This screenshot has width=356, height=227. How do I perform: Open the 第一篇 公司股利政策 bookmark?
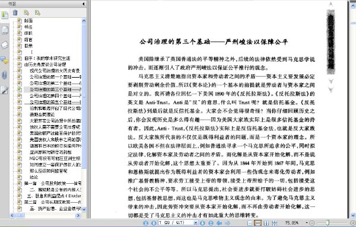[53, 183]
